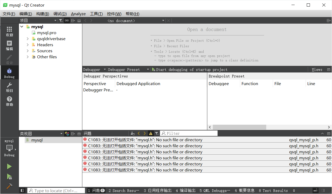Go back in editor history

85,20
